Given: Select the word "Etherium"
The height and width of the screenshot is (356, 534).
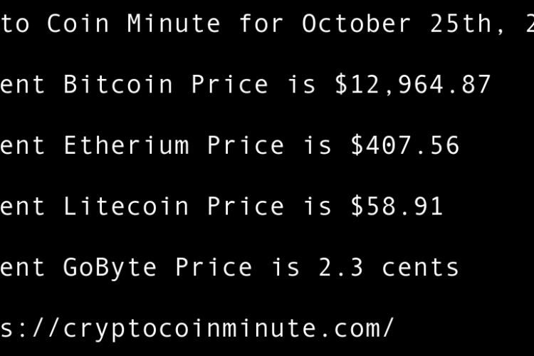Looking at the screenshot, I should point(126,146).
